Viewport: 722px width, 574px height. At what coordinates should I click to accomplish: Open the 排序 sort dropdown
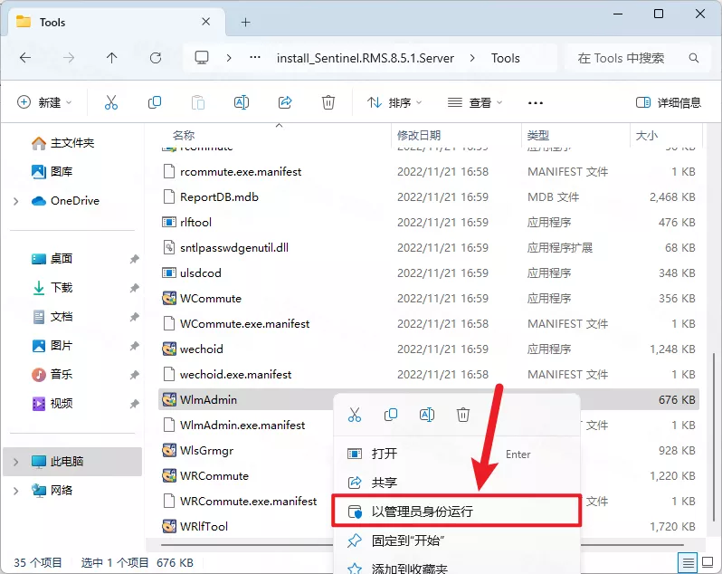pos(394,102)
